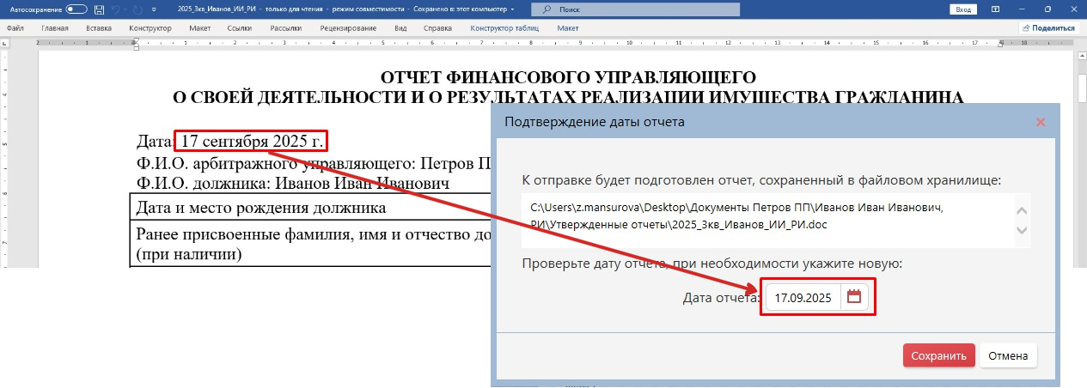The width and height of the screenshot is (1087, 388).
Task: Open the Файл menu
Action: click(15, 27)
